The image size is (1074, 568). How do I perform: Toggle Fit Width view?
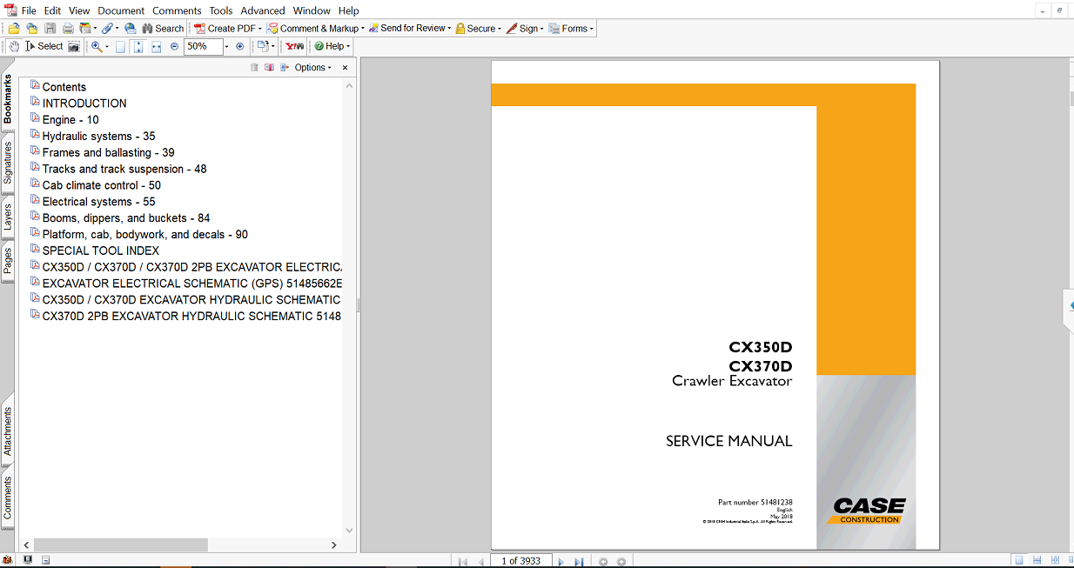pyautogui.click(x=157, y=46)
